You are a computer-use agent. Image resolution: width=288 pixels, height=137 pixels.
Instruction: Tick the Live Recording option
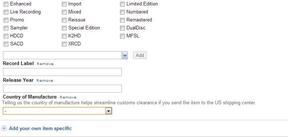(6, 12)
